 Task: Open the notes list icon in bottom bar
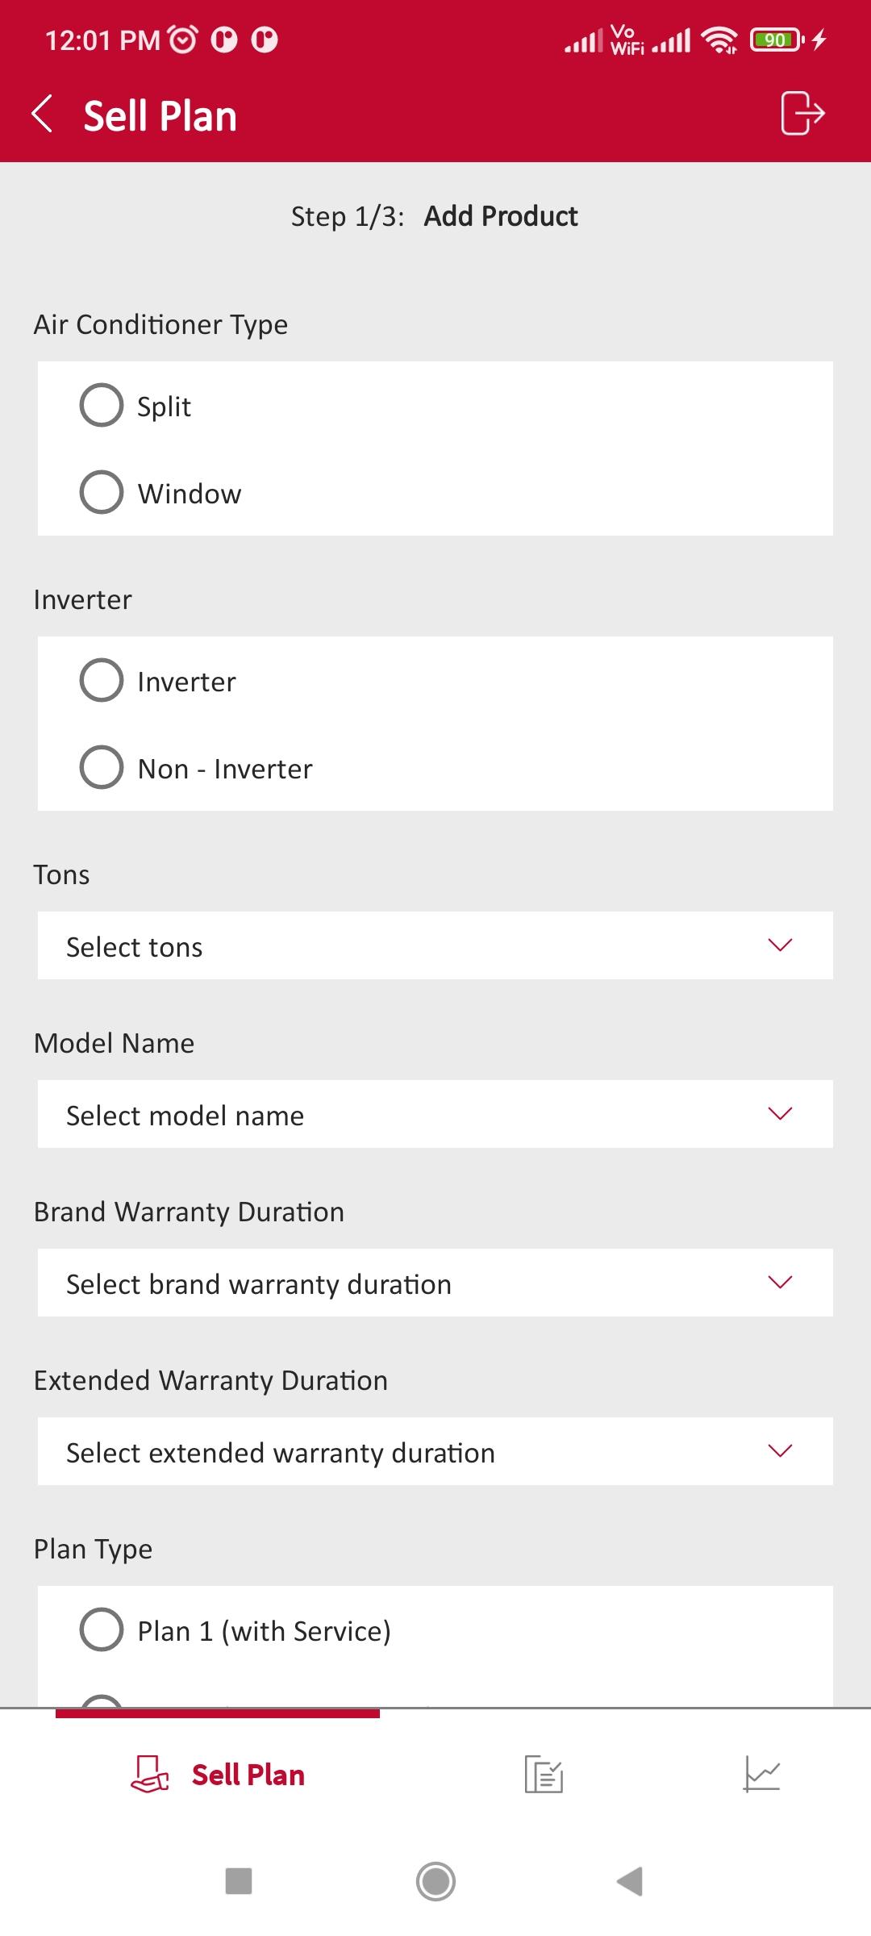point(544,1775)
